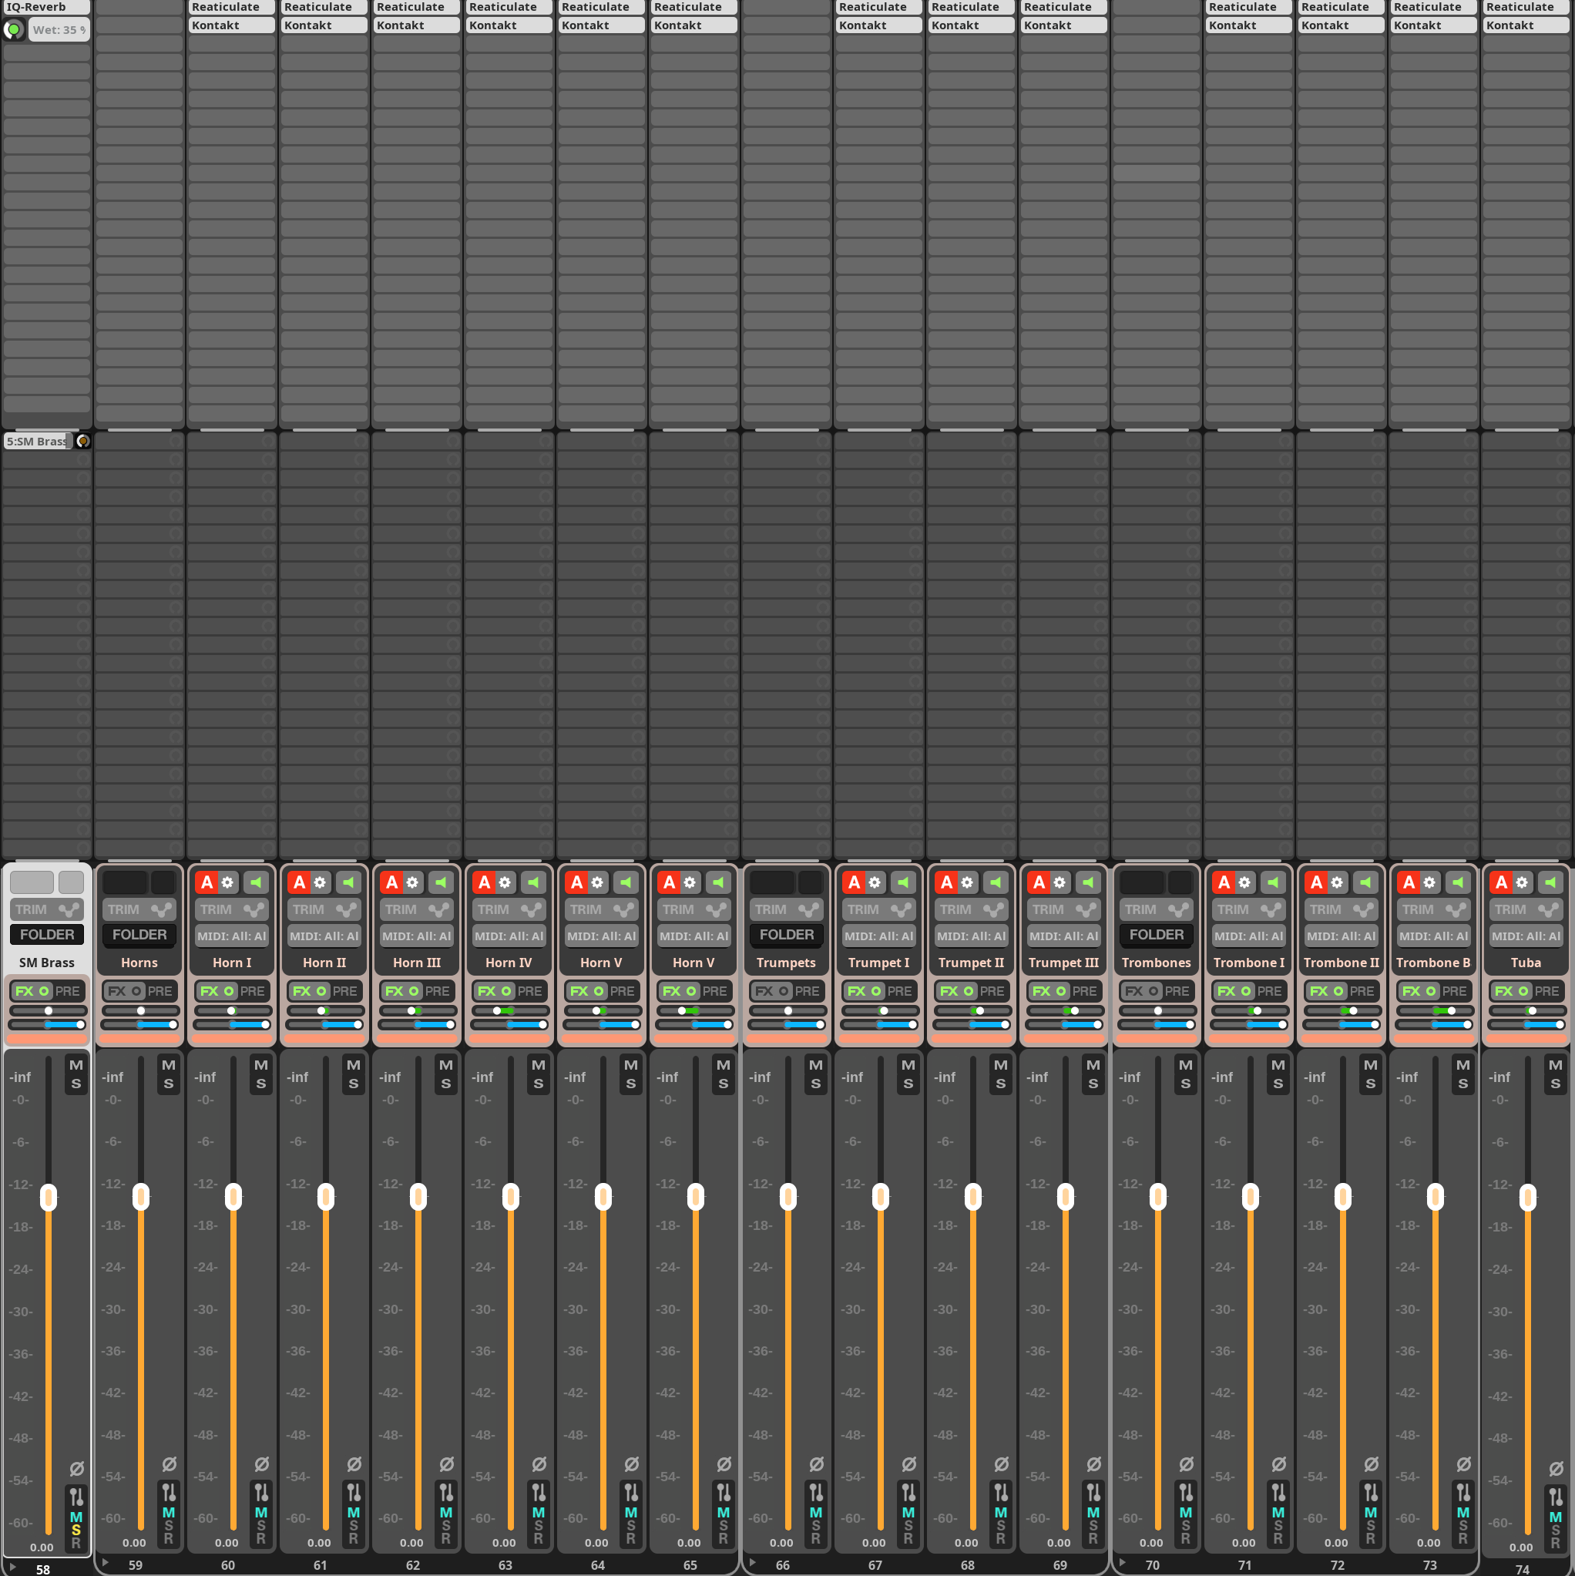Click the FOLDER button on Trumpets strip
The image size is (1575, 1576).
point(786,935)
